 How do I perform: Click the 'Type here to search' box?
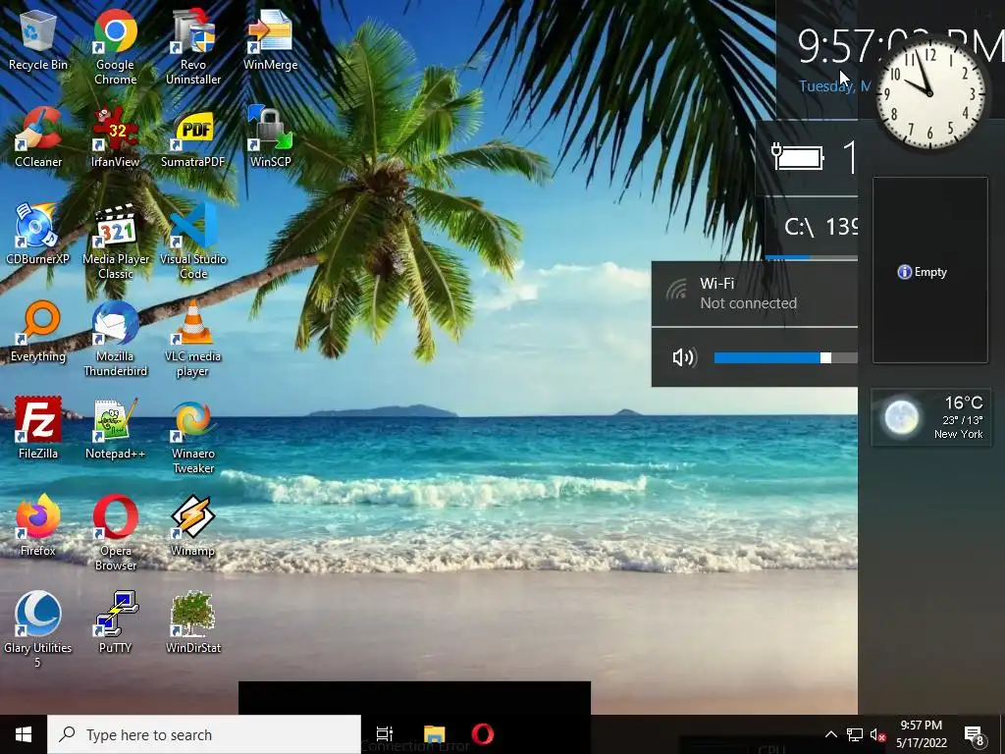pos(204,734)
